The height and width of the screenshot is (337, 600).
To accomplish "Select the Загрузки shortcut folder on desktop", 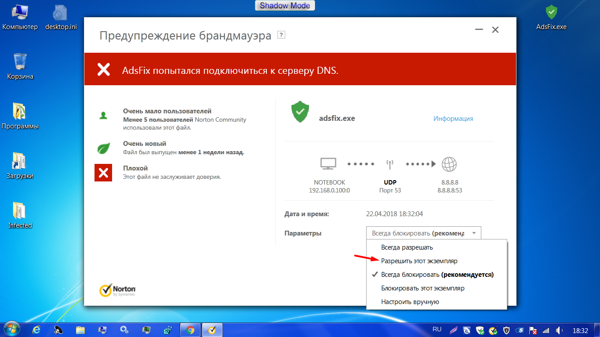I will click(x=20, y=166).
